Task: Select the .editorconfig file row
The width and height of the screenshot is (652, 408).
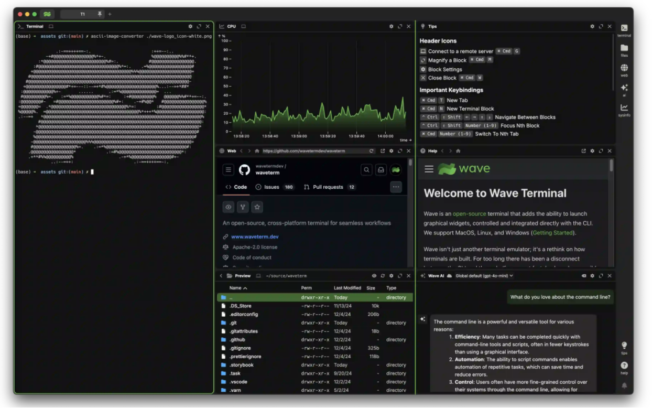Action: click(x=314, y=314)
